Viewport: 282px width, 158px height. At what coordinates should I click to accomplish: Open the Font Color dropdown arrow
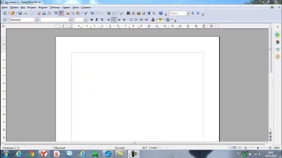157,20
